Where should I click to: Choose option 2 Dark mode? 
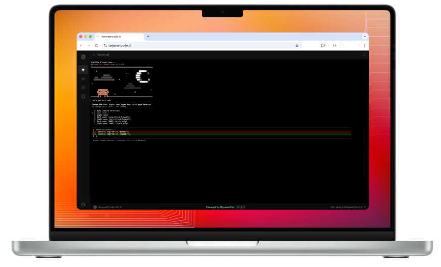click(100, 113)
